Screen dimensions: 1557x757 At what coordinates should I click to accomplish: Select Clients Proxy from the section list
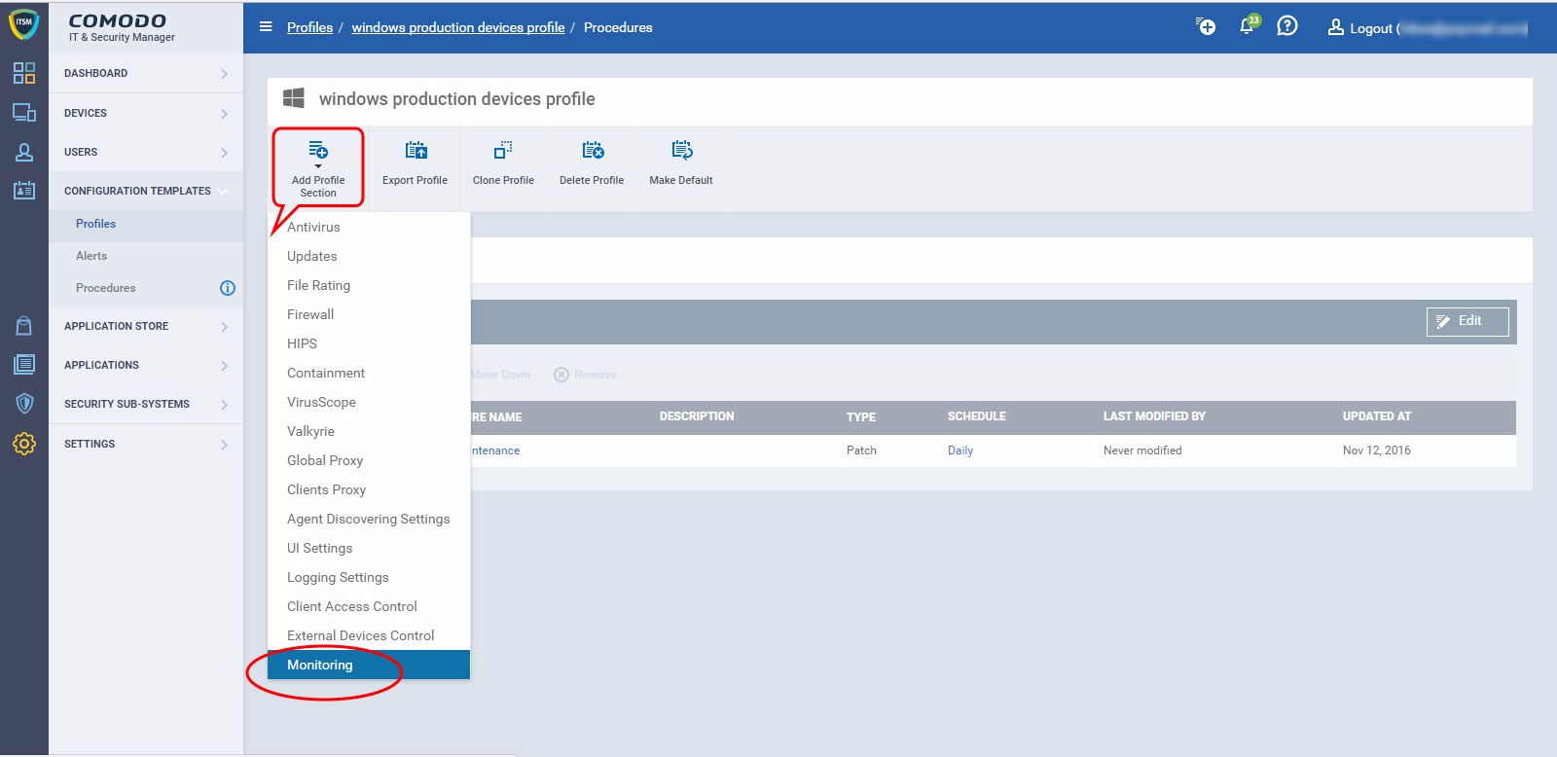(369, 489)
